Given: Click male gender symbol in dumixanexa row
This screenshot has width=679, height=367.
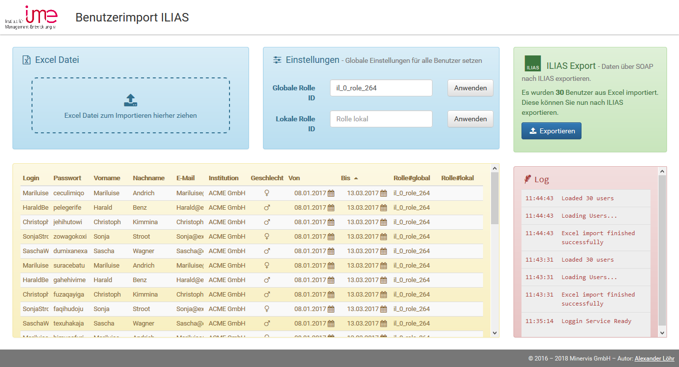Looking at the screenshot, I should coord(267,251).
